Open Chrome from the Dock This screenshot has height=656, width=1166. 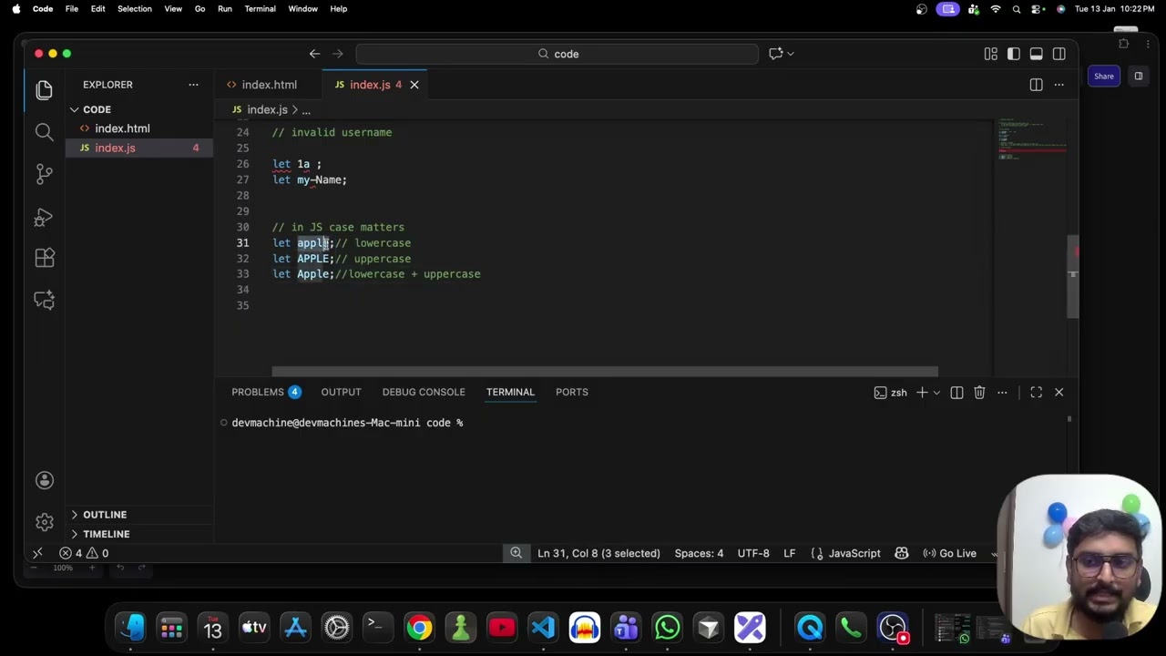tap(419, 628)
